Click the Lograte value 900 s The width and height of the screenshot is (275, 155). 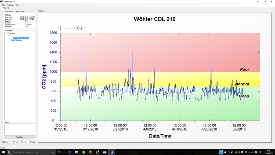[x=26, y=21]
